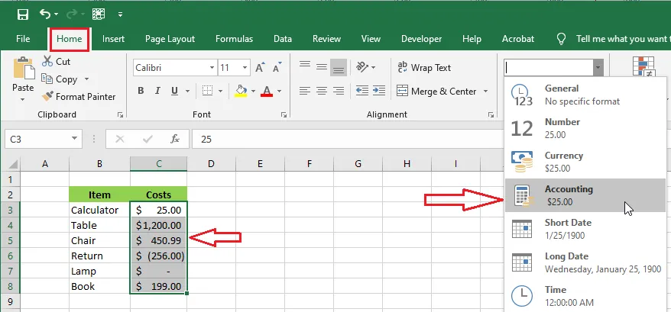671x312 pixels.
Task: Click the formula bar showing 25
Action: click(x=347, y=140)
